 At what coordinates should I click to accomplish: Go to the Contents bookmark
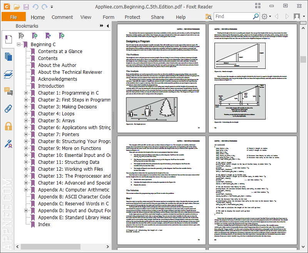48,58
